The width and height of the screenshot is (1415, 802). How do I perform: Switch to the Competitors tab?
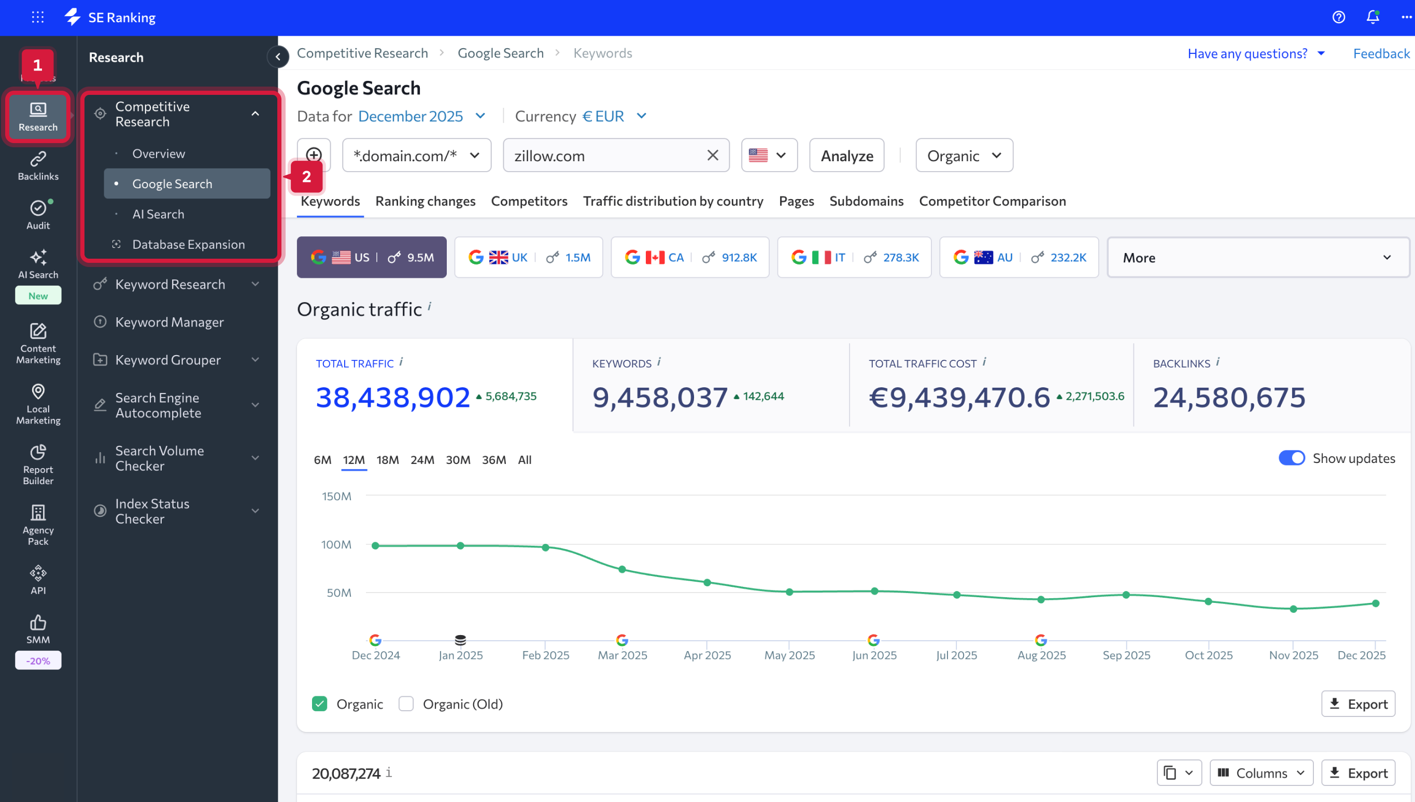pos(529,201)
